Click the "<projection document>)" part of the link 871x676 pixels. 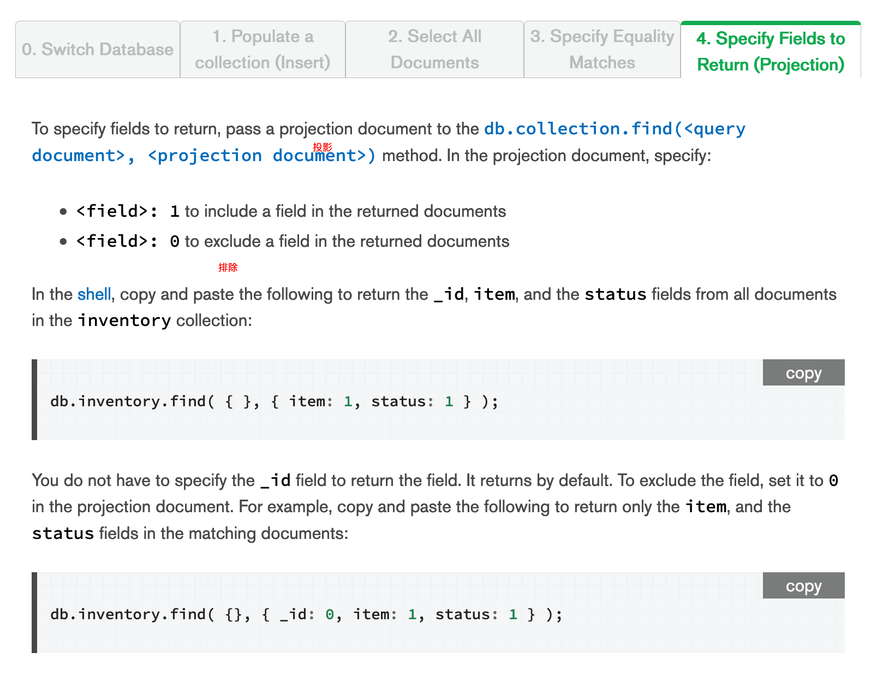coord(261,156)
